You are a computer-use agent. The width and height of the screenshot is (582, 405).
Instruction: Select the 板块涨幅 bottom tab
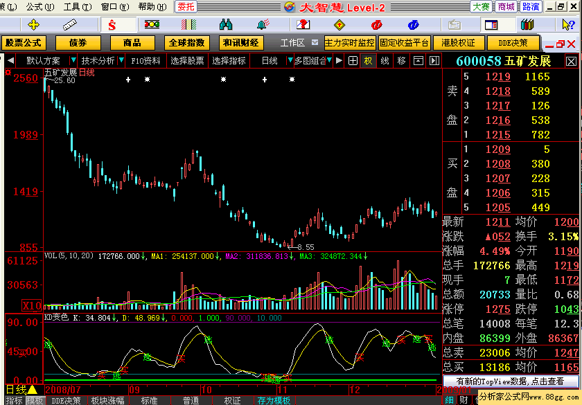107,400
